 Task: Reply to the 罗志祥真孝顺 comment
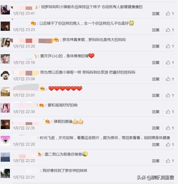pos(156,46)
